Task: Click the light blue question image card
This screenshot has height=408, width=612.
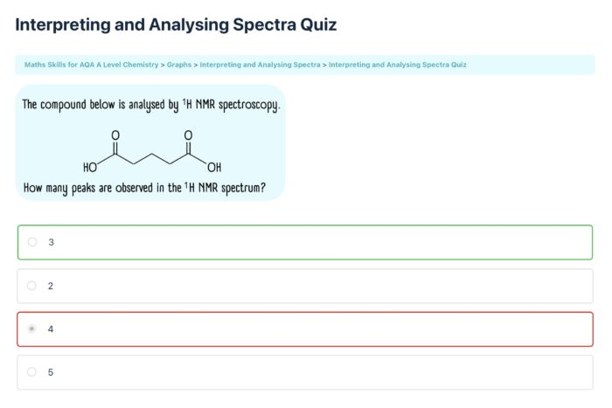Action: click(x=150, y=142)
